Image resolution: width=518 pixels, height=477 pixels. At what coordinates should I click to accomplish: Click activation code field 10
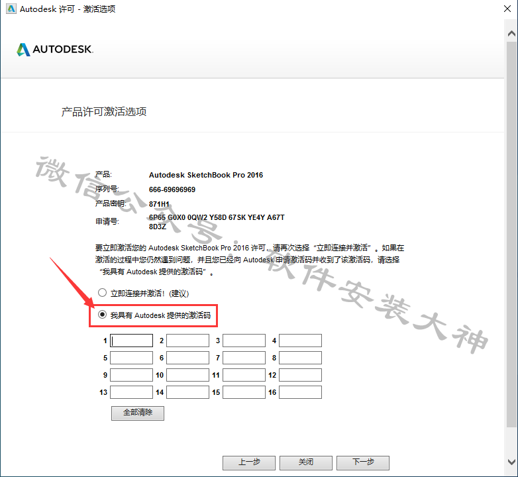point(187,375)
